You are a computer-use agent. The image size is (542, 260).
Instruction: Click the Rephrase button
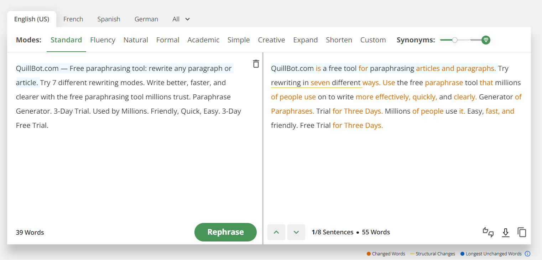click(x=225, y=232)
